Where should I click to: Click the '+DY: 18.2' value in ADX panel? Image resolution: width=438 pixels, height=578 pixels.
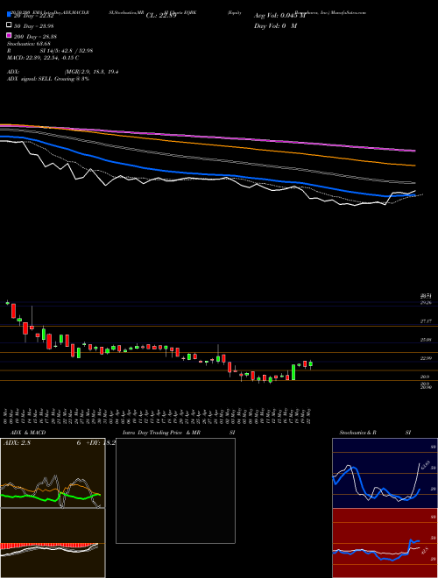[100, 443]
